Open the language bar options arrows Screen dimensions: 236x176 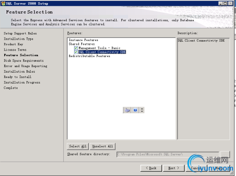click(142, 110)
